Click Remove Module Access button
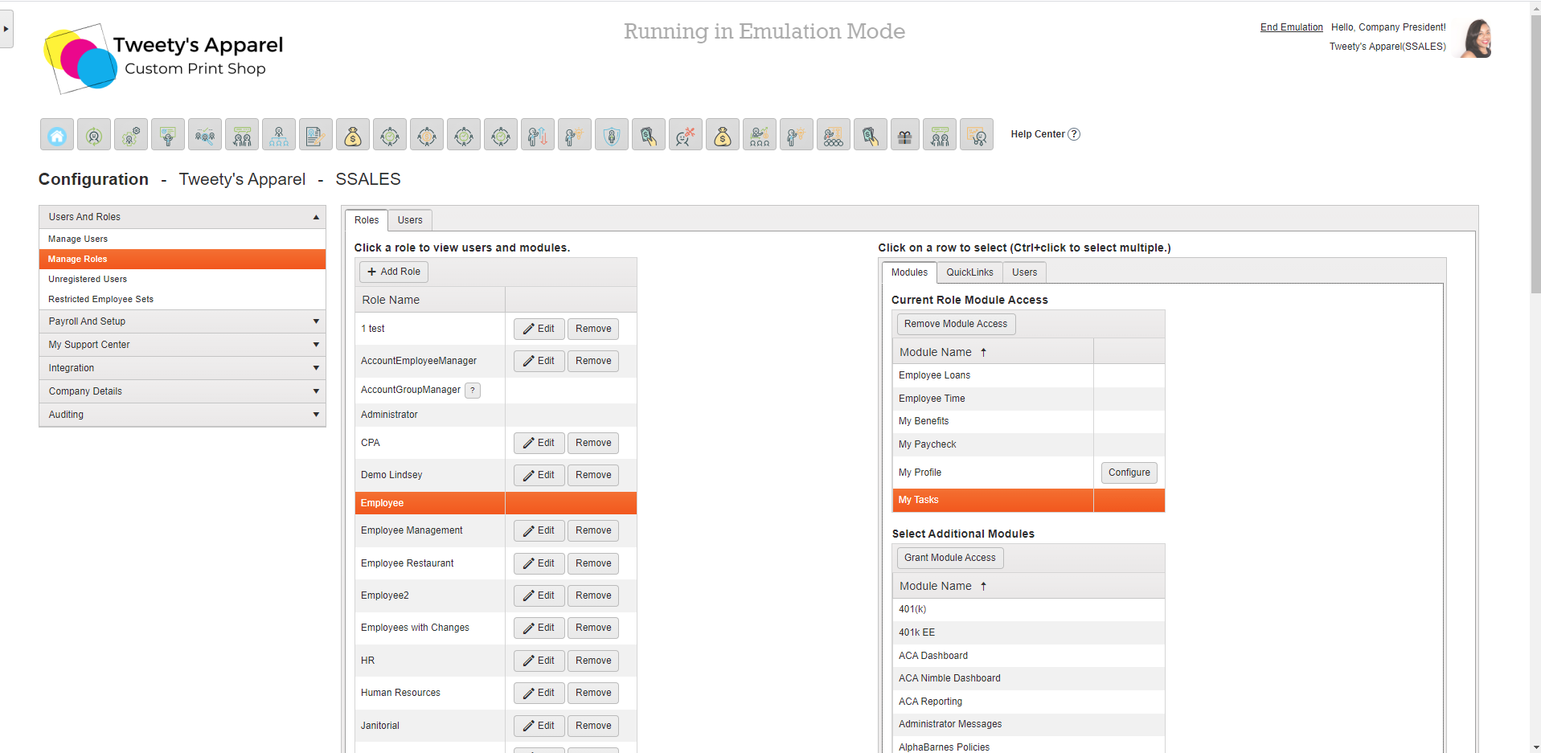The image size is (1541, 753). (x=956, y=324)
